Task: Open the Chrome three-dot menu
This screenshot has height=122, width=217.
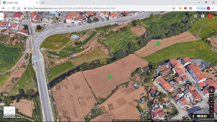Action: coord(214,8)
